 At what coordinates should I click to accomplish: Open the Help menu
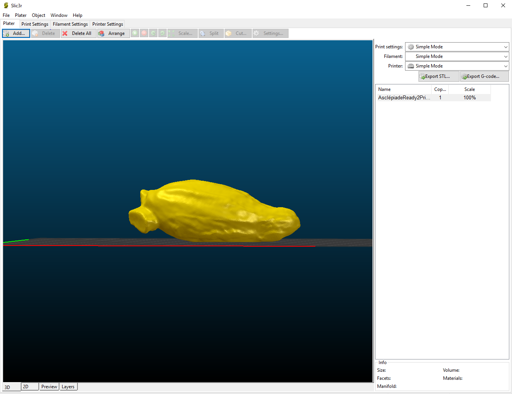pos(77,15)
